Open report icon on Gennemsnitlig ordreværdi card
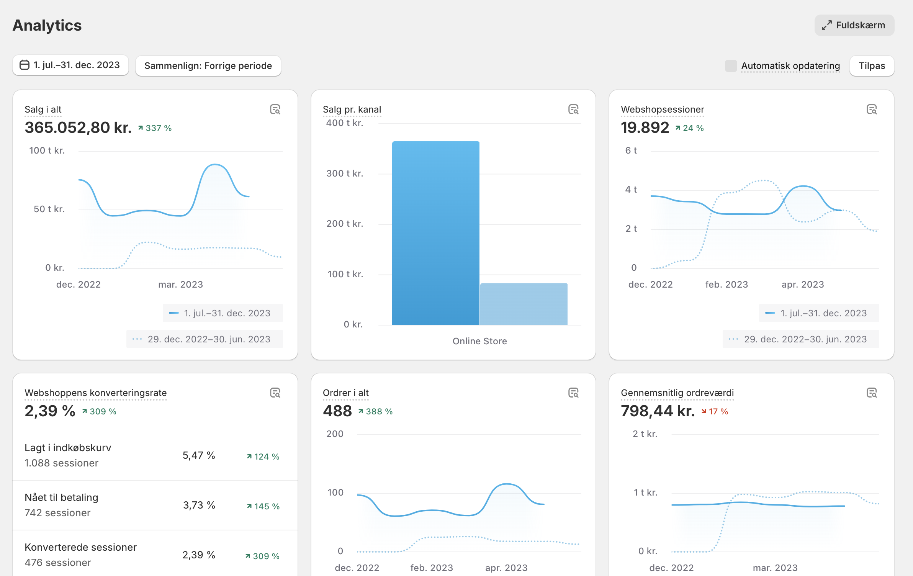 coord(871,393)
